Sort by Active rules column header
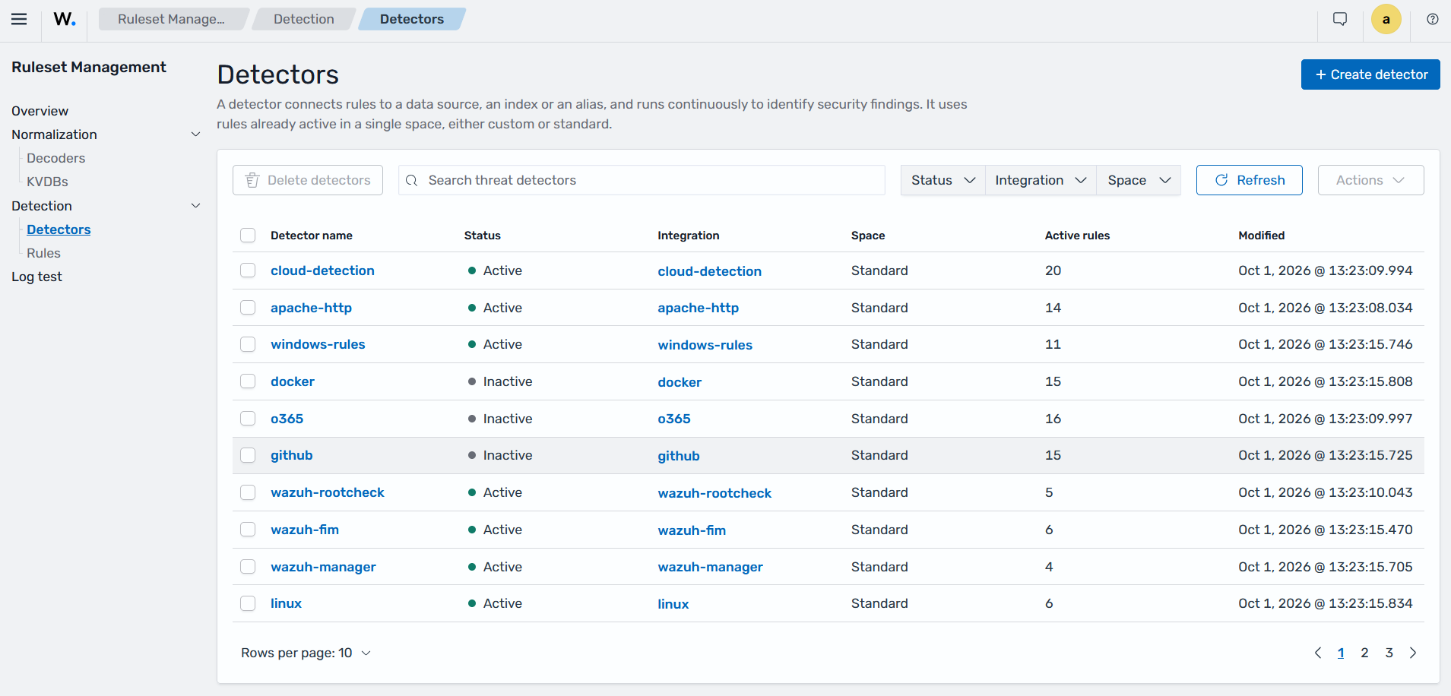This screenshot has width=1451, height=696. 1077,236
